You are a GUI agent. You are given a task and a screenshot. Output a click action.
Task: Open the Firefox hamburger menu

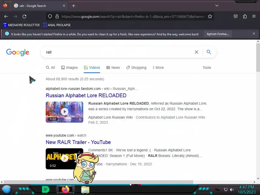point(254,16)
